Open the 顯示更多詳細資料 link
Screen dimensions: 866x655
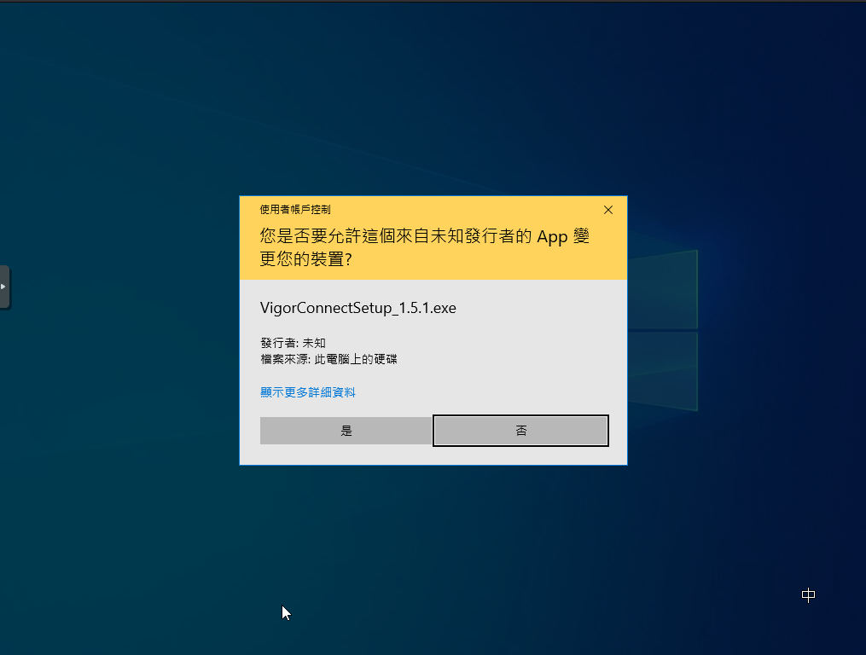point(308,392)
